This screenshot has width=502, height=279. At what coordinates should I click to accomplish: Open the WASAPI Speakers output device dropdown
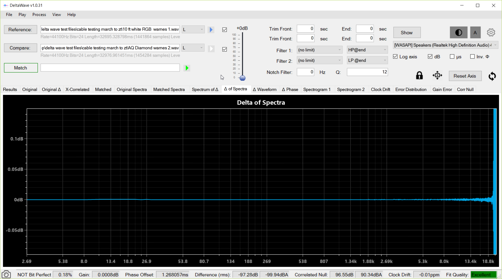446,45
